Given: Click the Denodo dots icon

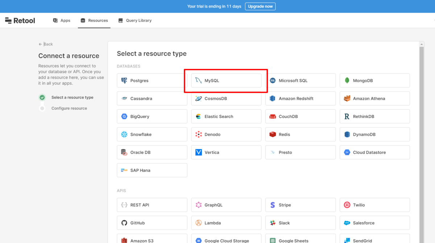Looking at the screenshot, I should [x=198, y=134].
